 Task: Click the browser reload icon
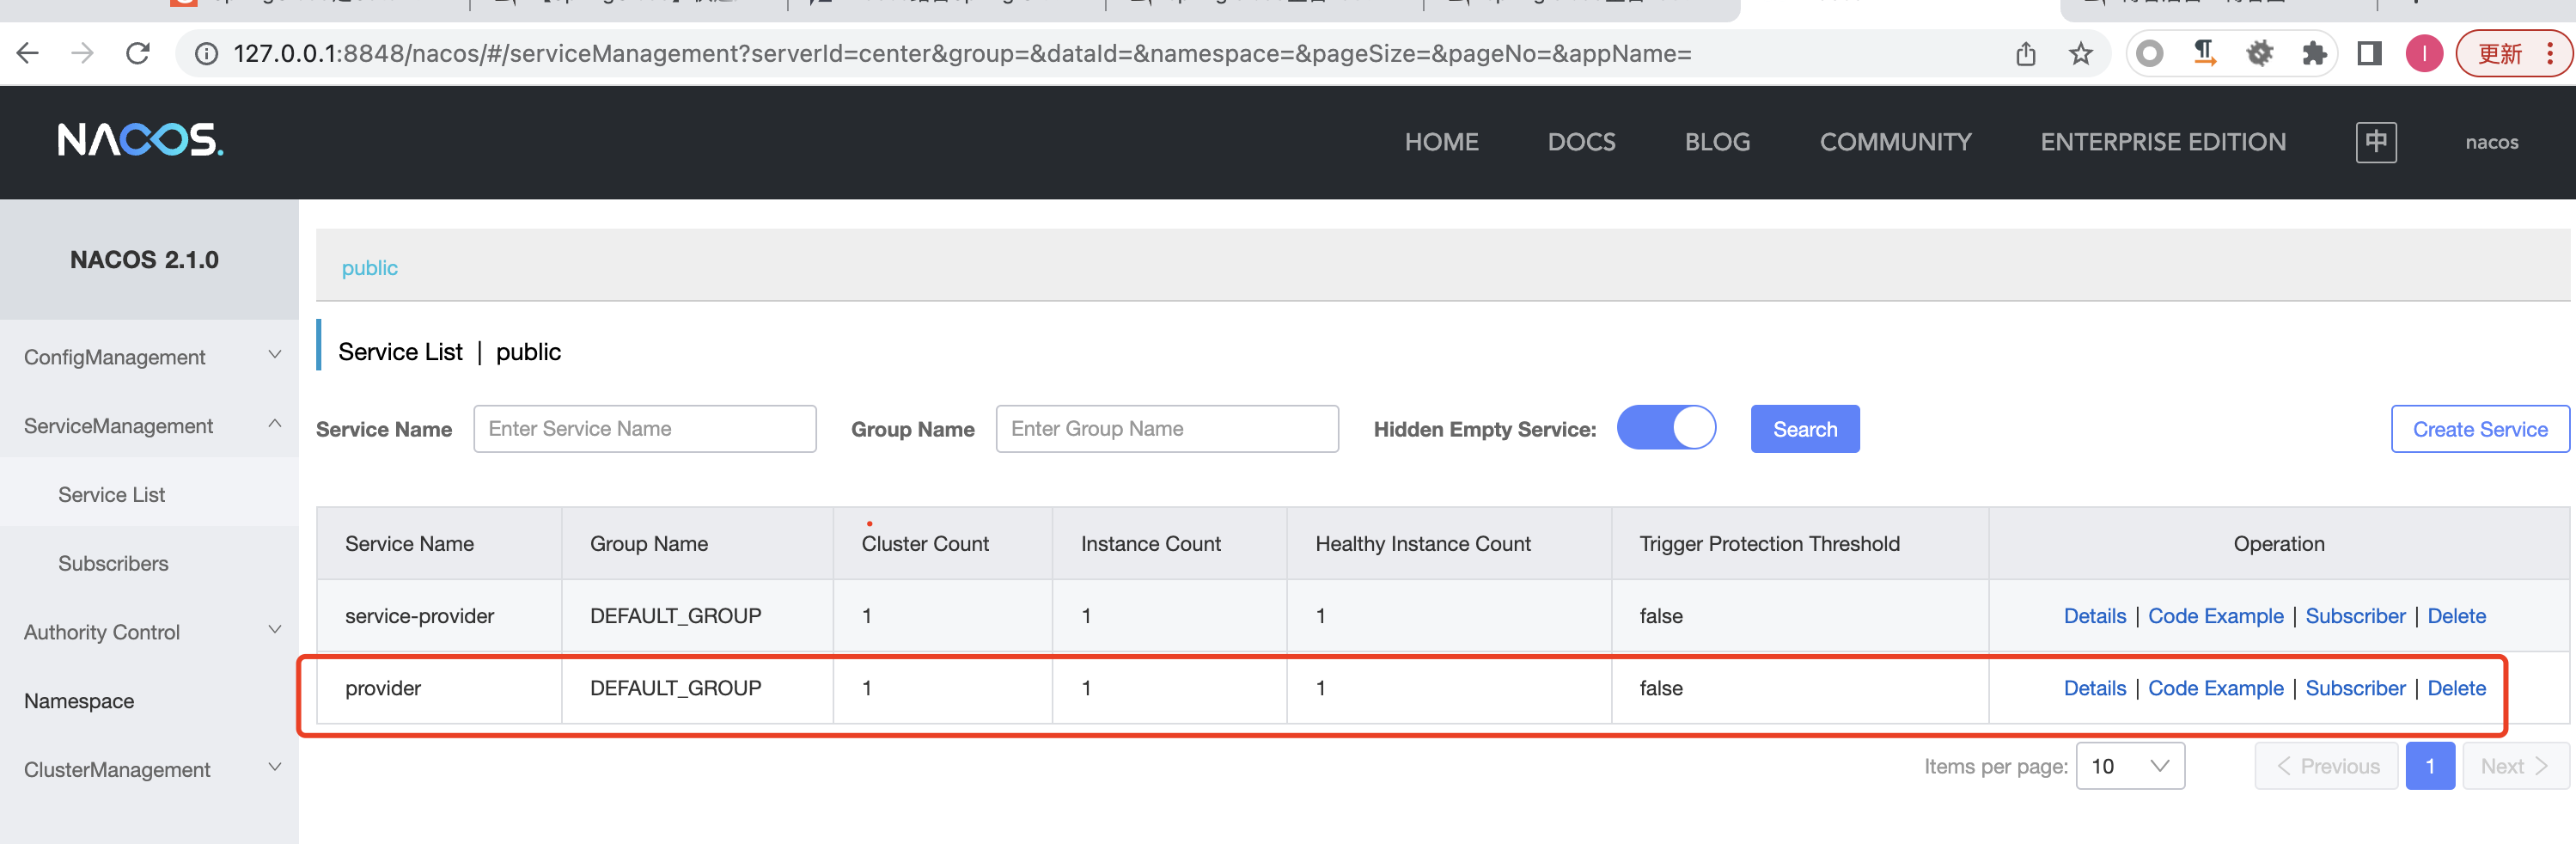(x=138, y=54)
